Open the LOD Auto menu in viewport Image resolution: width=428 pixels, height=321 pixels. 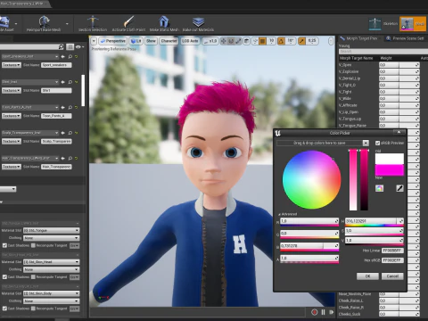click(190, 41)
